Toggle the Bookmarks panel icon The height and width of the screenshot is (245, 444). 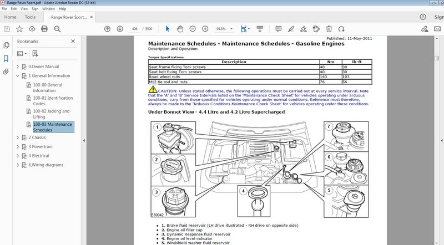point(6,59)
